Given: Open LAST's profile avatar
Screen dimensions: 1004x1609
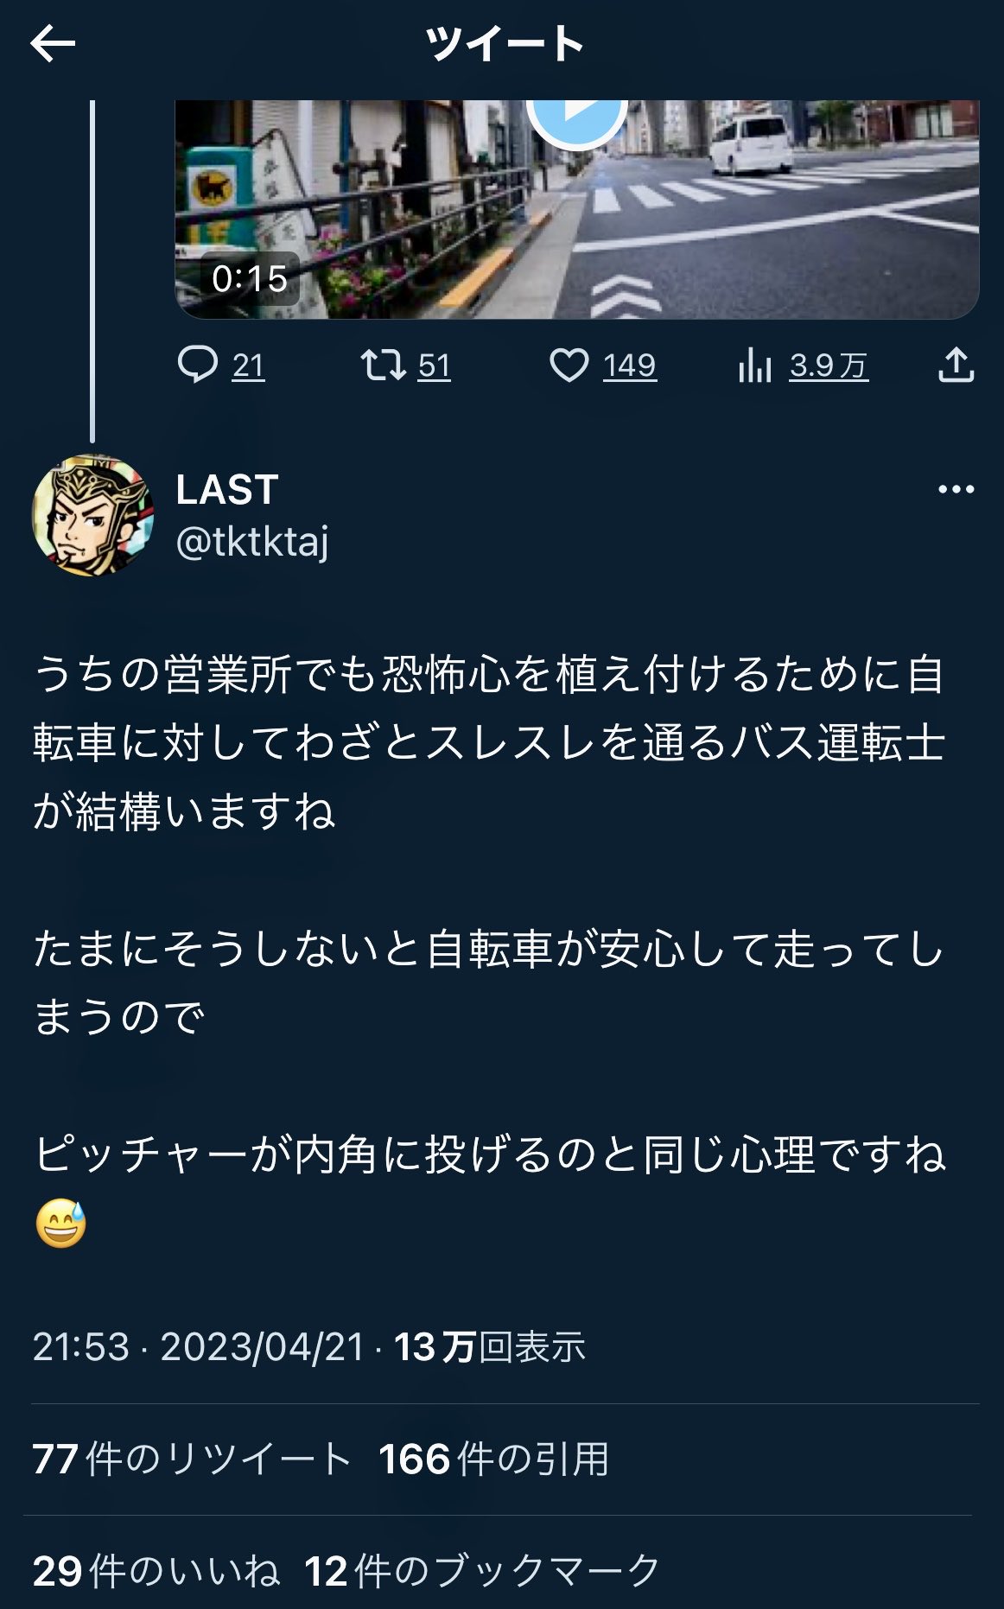Looking at the screenshot, I should pyautogui.click(x=92, y=515).
